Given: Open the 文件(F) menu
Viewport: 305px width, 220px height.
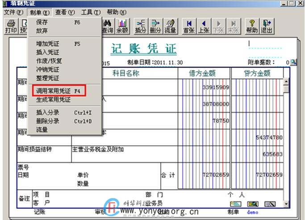Looking at the screenshot, I should coord(13,13).
